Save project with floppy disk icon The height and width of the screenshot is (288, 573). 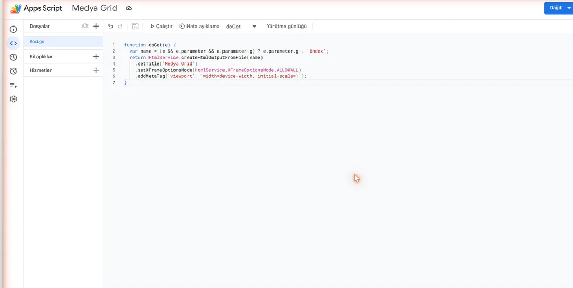point(135,26)
